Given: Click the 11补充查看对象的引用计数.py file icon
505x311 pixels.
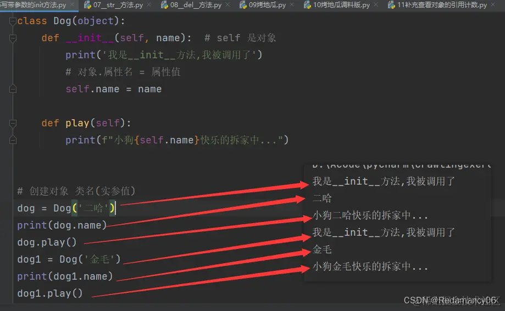Looking at the screenshot, I should coord(392,5).
